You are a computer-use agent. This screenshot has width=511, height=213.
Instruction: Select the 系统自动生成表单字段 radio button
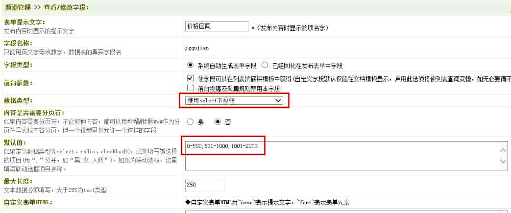(191, 65)
